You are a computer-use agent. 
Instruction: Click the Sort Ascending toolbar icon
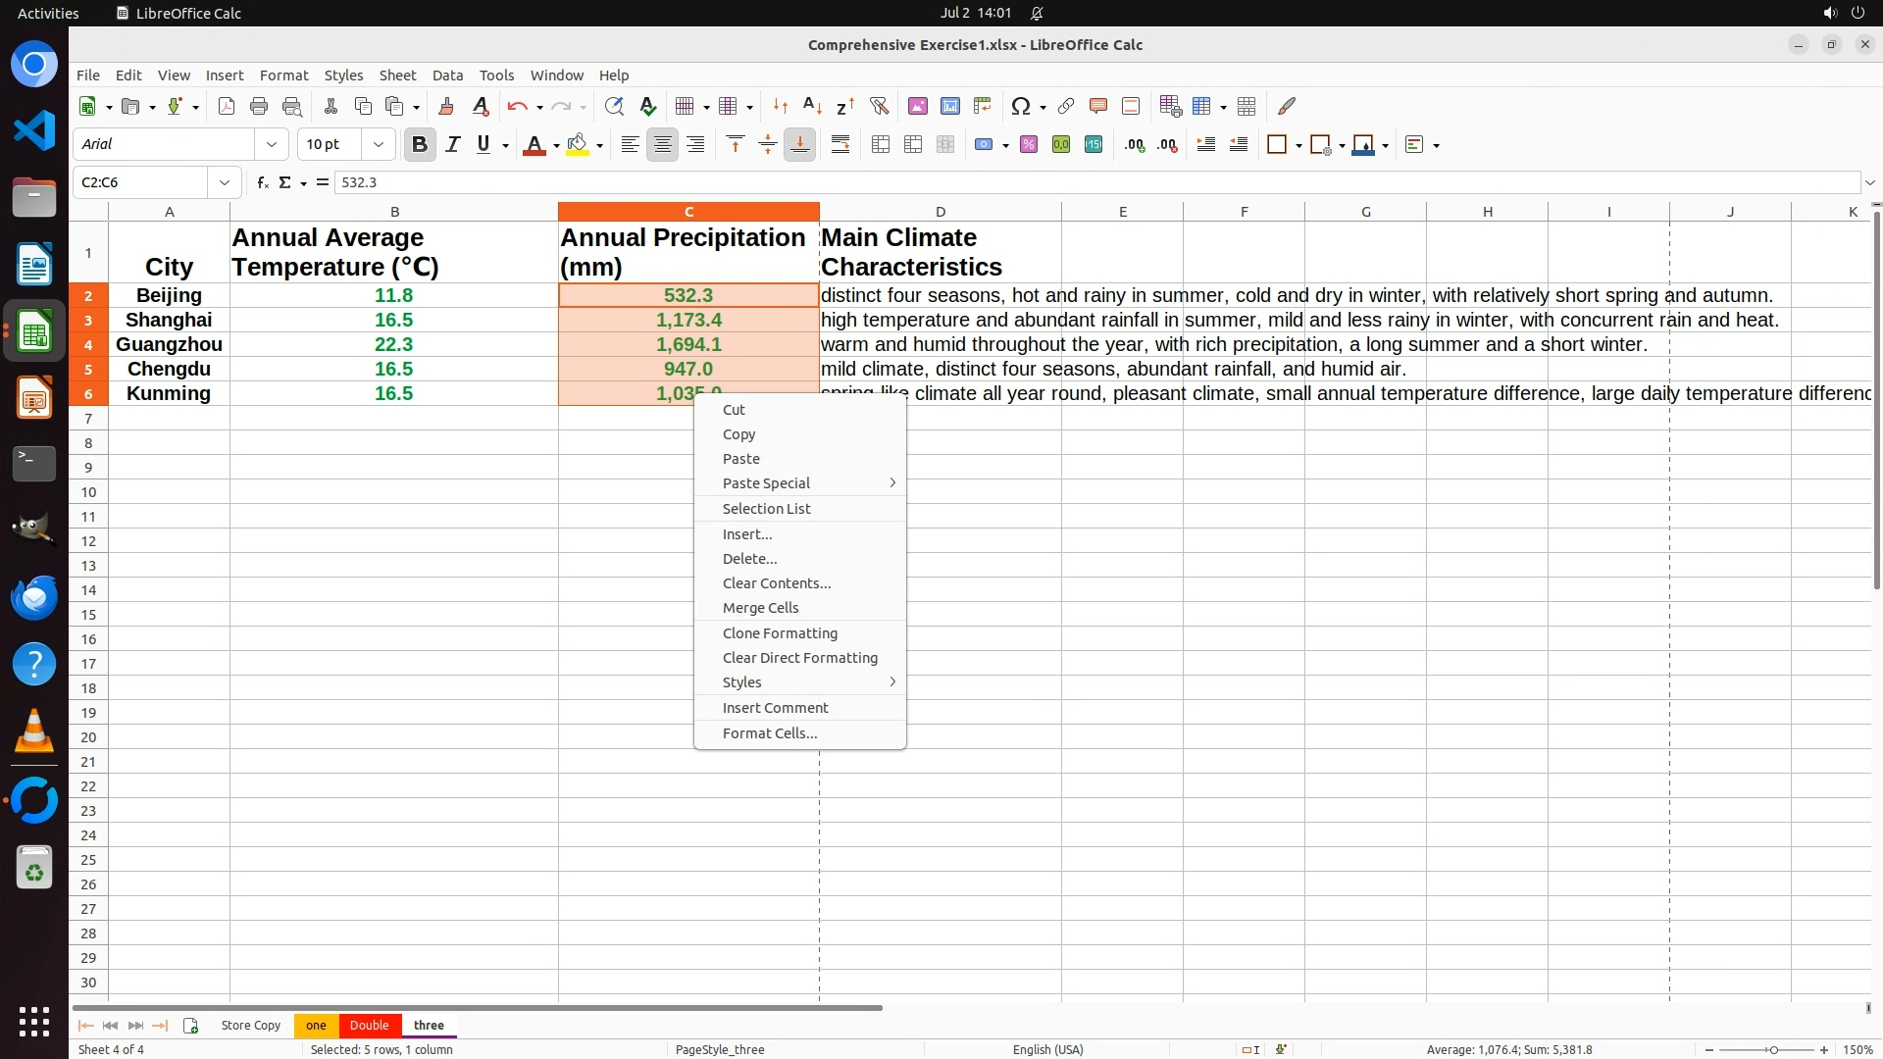pyautogui.click(x=812, y=106)
